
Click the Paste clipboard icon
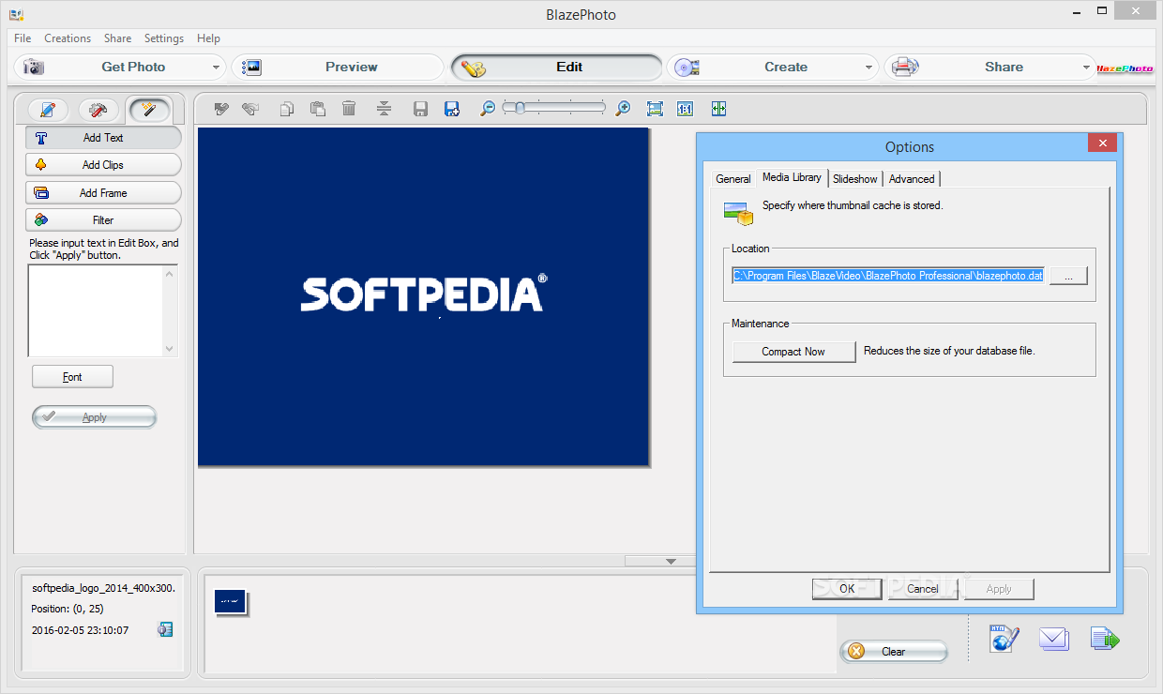pos(317,109)
